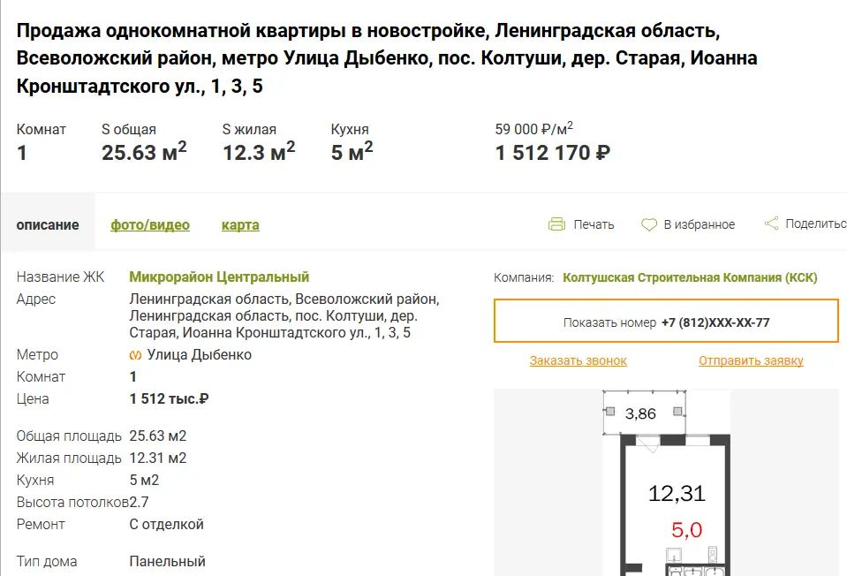The height and width of the screenshot is (576, 847).
Task: Click the share icon
Action: [x=771, y=224]
